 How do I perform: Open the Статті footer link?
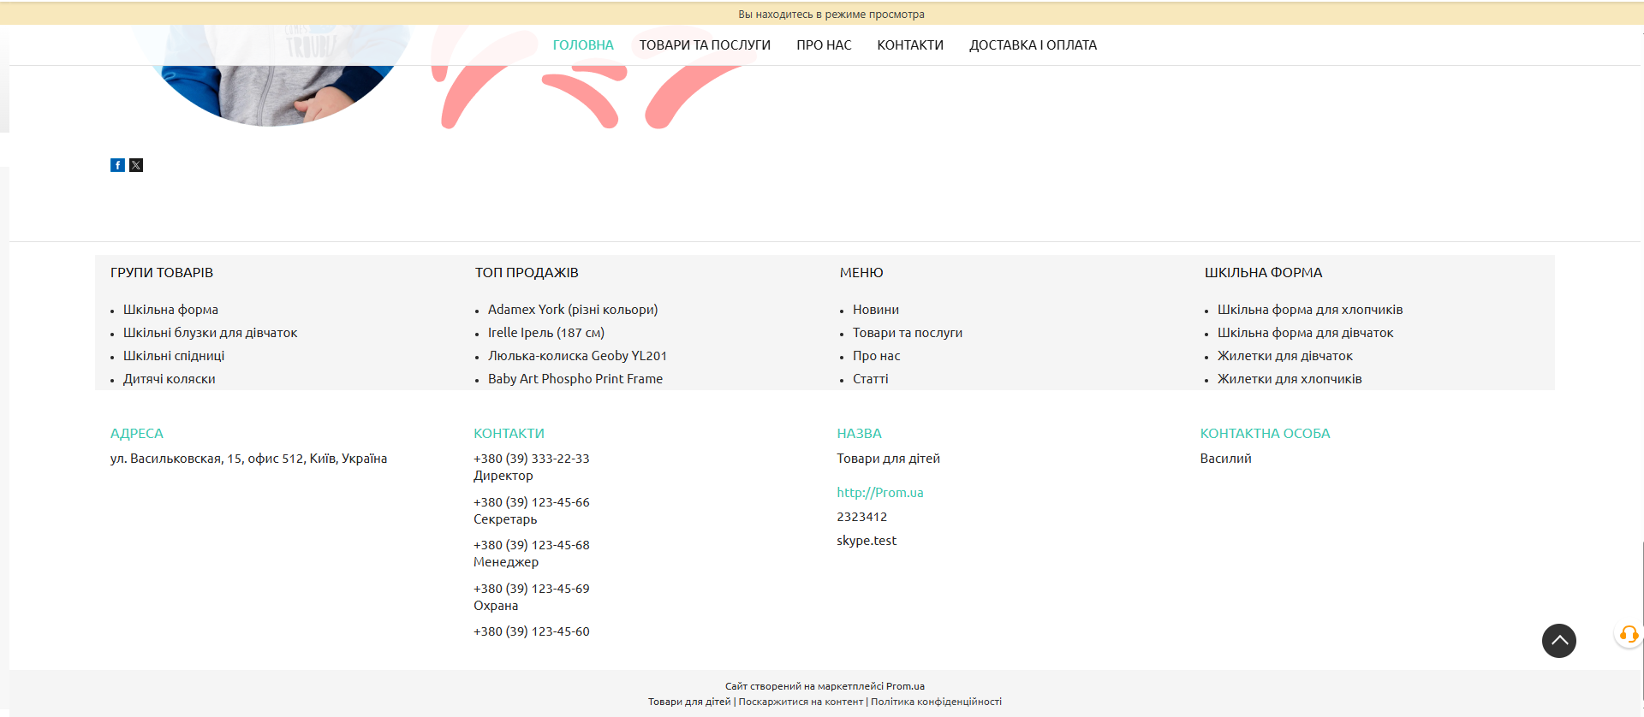[870, 379]
